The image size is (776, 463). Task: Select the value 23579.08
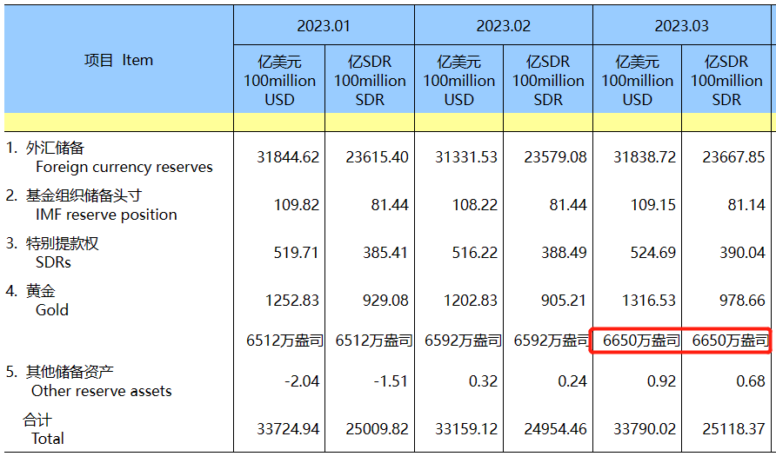click(x=555, y=157)
